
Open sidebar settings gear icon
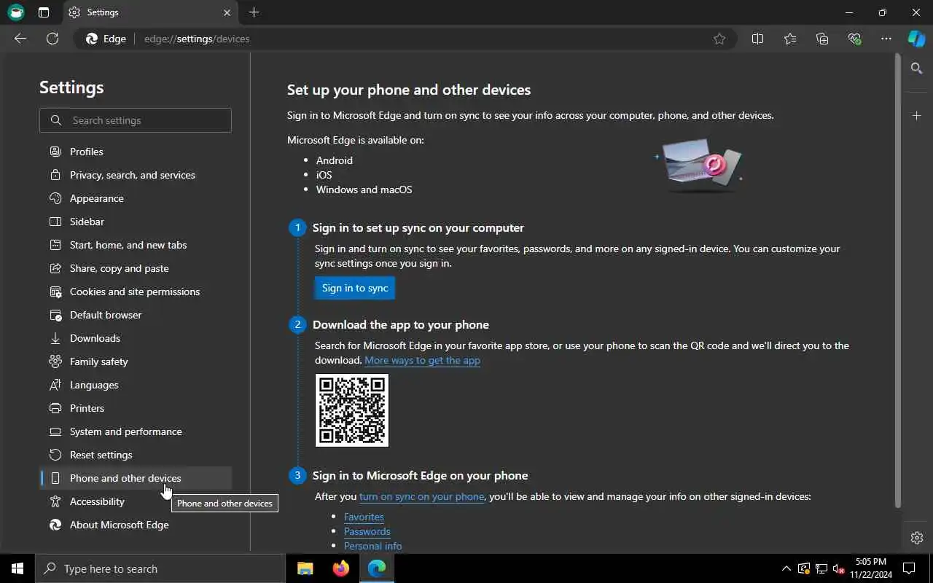coord(917,538)
